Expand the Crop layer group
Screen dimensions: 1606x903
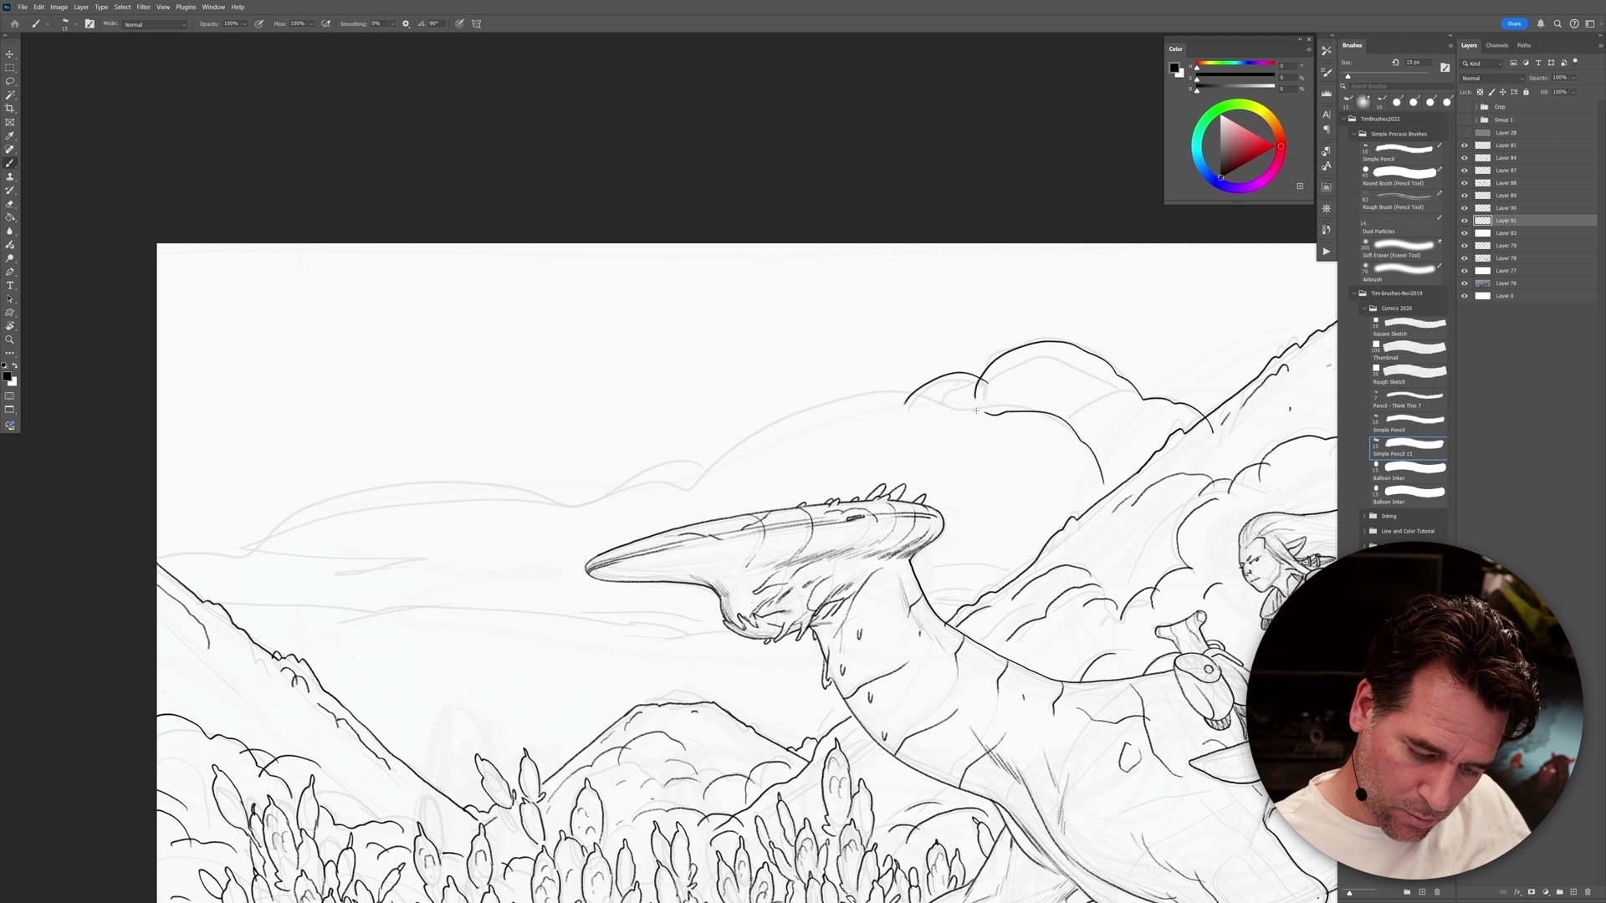point(1476,107)
